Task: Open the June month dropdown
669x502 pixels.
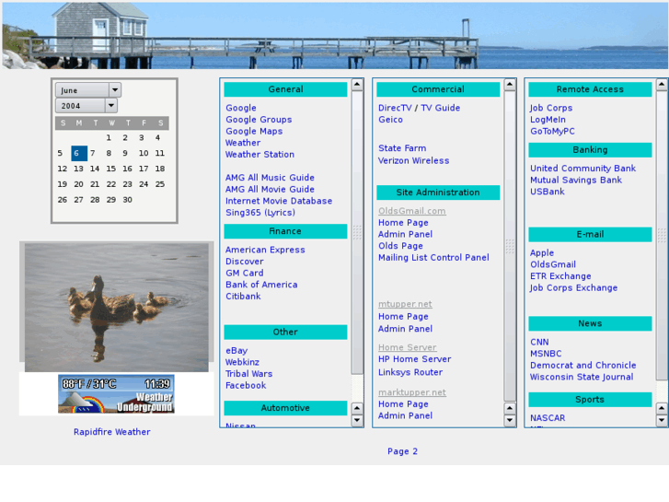Action: tap(88, 90)
